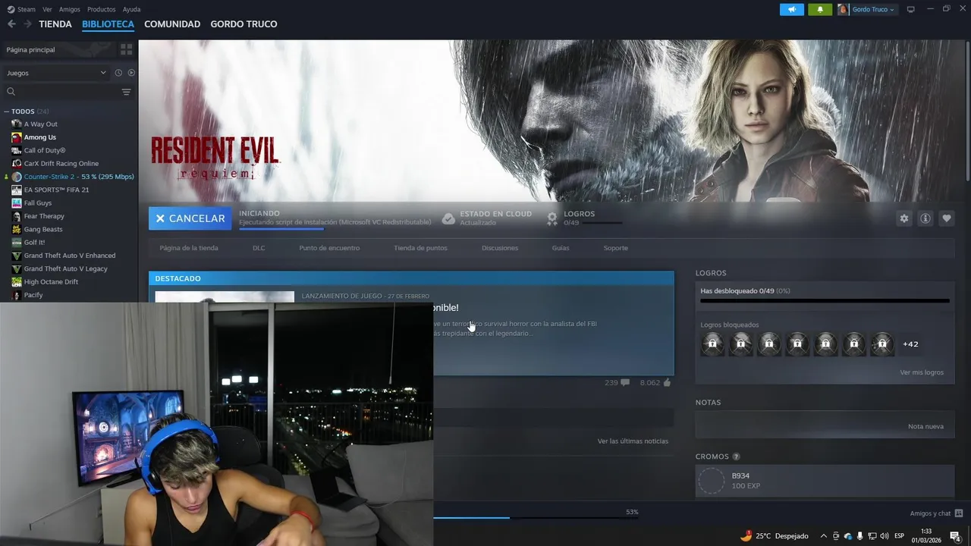The width and height of the screenshot is (971, 546).
Task: Show only ready-to-play games icon
Action: (131, 73)
